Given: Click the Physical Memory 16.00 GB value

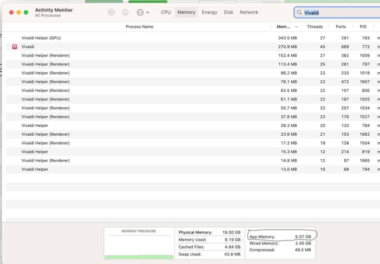Looking at the screenshot, I should click(231, 232).
